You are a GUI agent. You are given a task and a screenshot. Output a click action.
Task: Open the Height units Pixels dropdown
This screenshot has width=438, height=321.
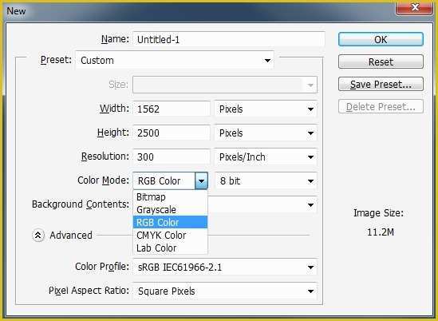click(266, 133)
